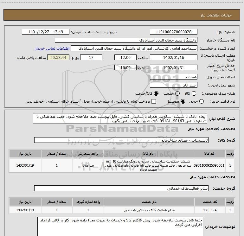Open the buyer contact information link
This screenshot has height=236, width=244.
tap(52, 48)
